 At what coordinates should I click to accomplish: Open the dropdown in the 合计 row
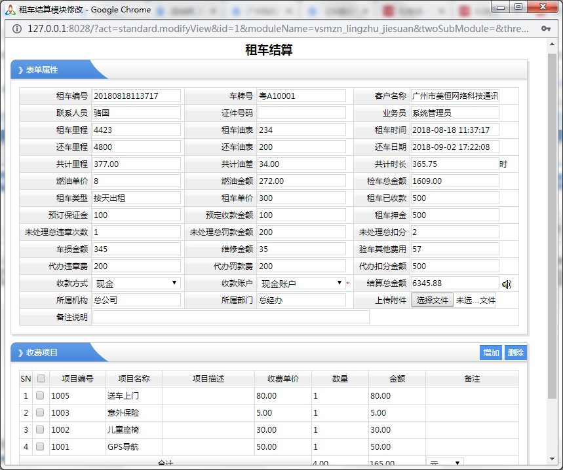click(446, 463)
